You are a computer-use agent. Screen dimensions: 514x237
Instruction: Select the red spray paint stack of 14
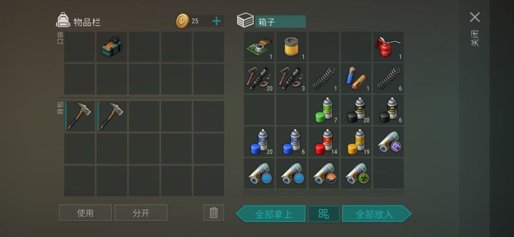(324, 142)
